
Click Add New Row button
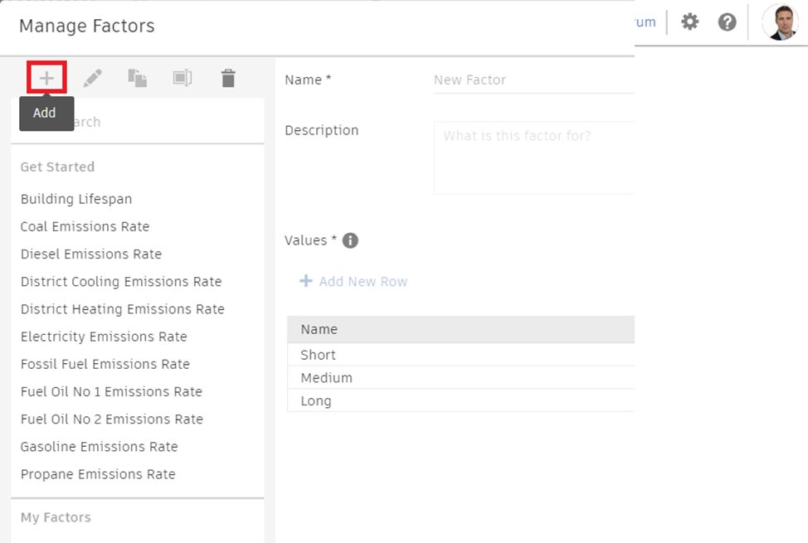coord(354,282)
